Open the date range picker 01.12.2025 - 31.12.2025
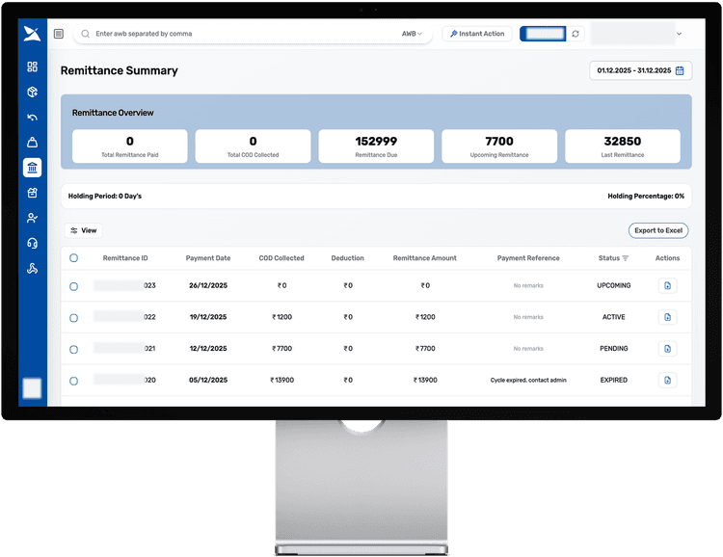This screenshot has width=723, height=557. [x=640, y=70]
